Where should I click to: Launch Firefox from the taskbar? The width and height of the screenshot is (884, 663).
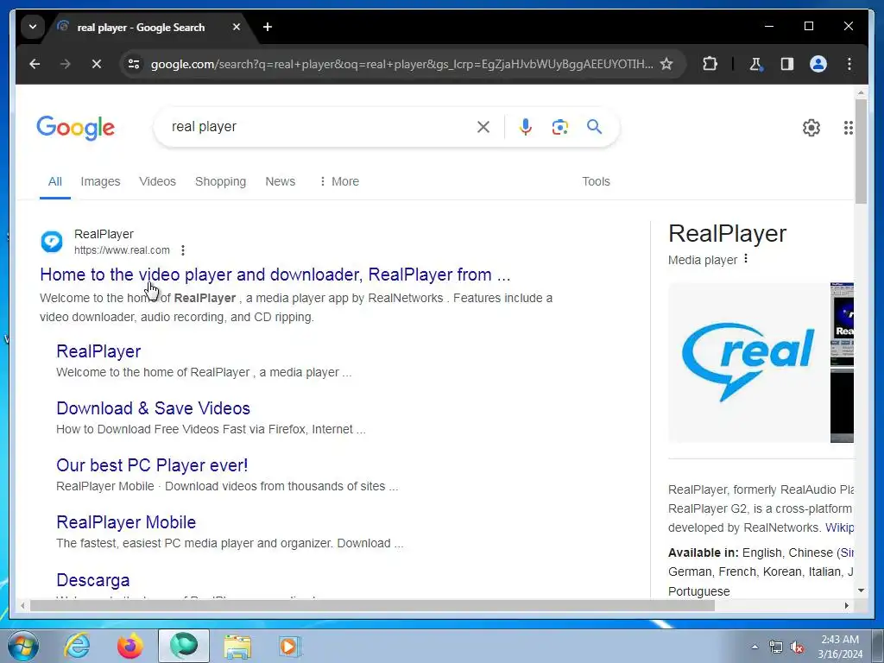(x=130, y=646)
